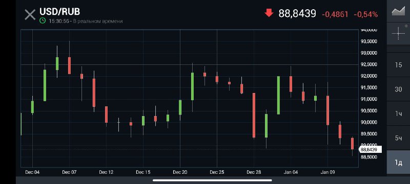Select the Dec 07 date marker
This screenshot has height=184, width=410.
[x=69, y=172]
